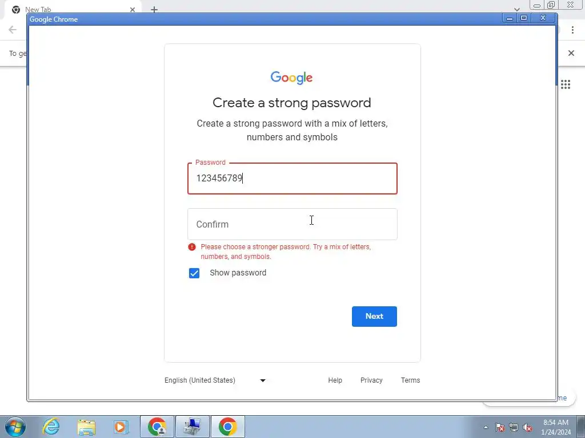The height and width of the screenshot is (438, 585).
Task: Open a new tab with plus button
Action: [x=154, y=10]
